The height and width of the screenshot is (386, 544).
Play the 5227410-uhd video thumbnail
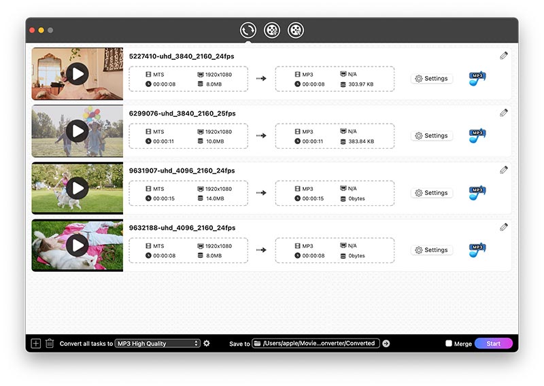coord(78,74)
